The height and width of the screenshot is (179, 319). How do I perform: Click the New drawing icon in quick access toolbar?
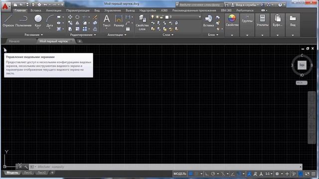(15, 4)
